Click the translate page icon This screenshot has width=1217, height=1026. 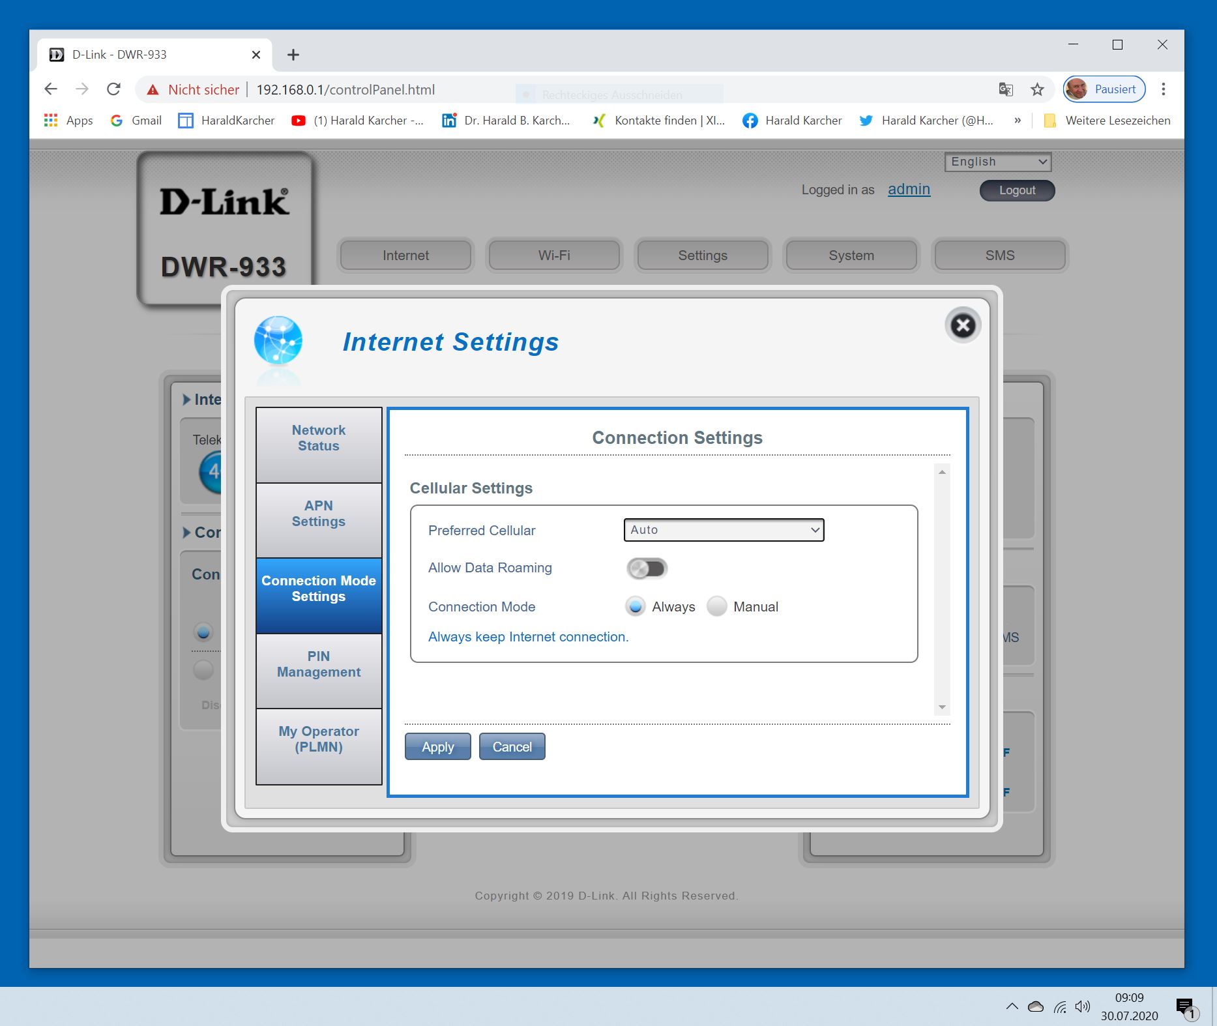[x=1006, y=89]
